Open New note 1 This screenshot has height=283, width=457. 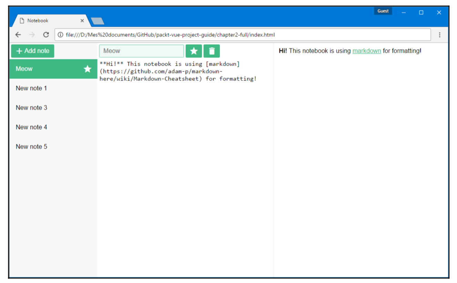pyautogui.click(x=53, y=88)
